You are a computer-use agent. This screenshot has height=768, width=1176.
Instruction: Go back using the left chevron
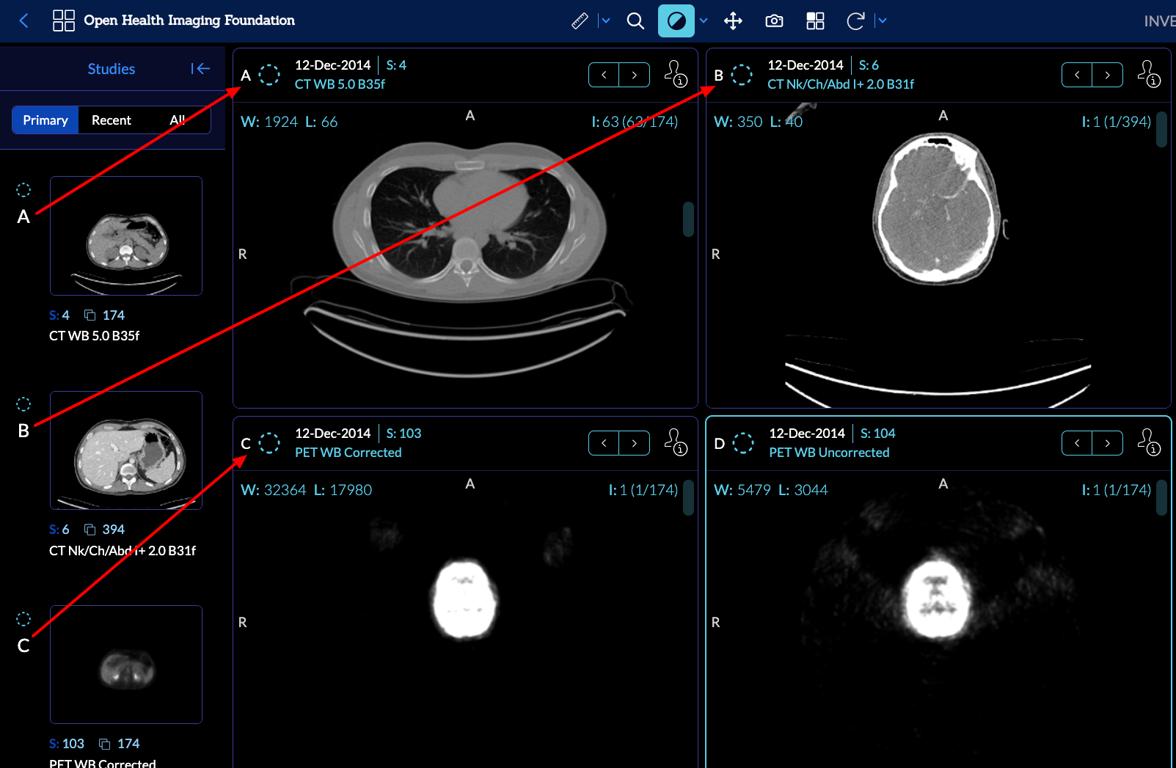(x=23, y=21)
